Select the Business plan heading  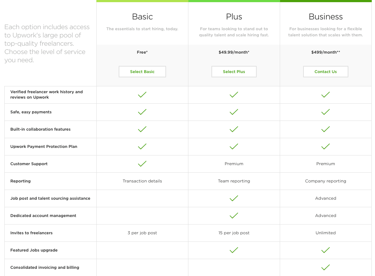tap(325, 17)
